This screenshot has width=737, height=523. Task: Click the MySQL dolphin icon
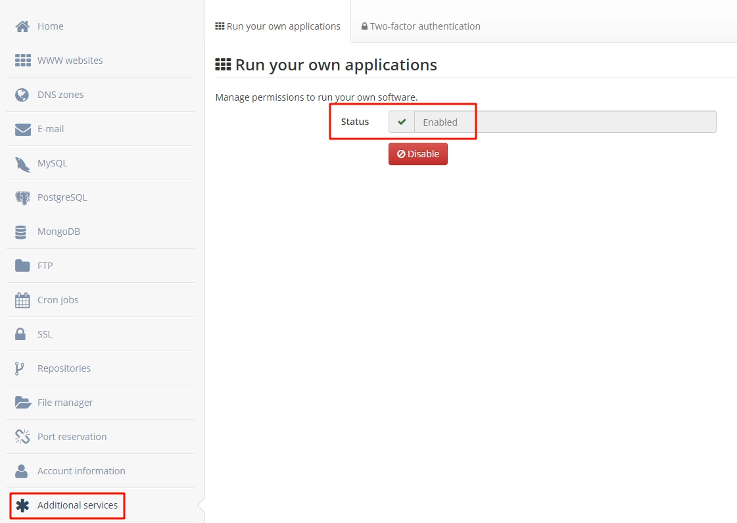click(22, 163)
